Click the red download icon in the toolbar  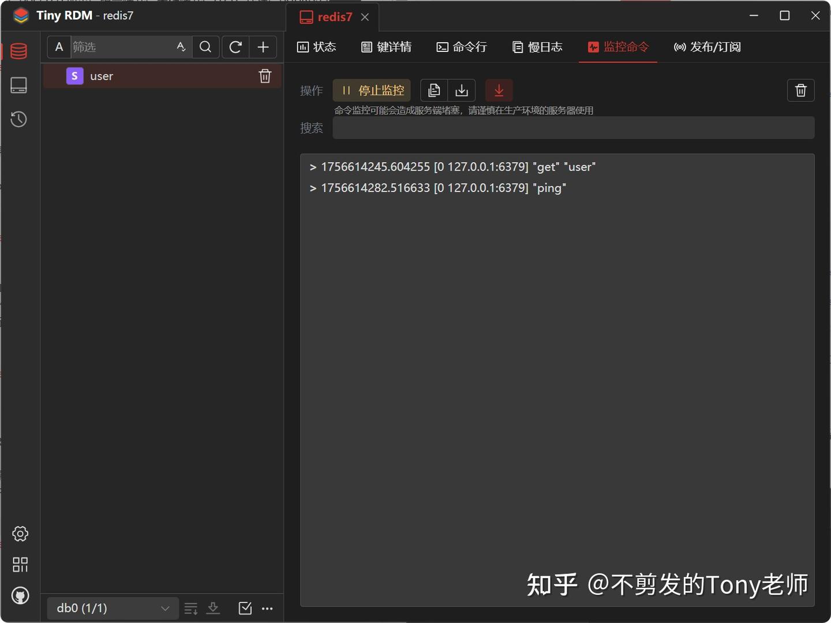click(x=499, y=90)
